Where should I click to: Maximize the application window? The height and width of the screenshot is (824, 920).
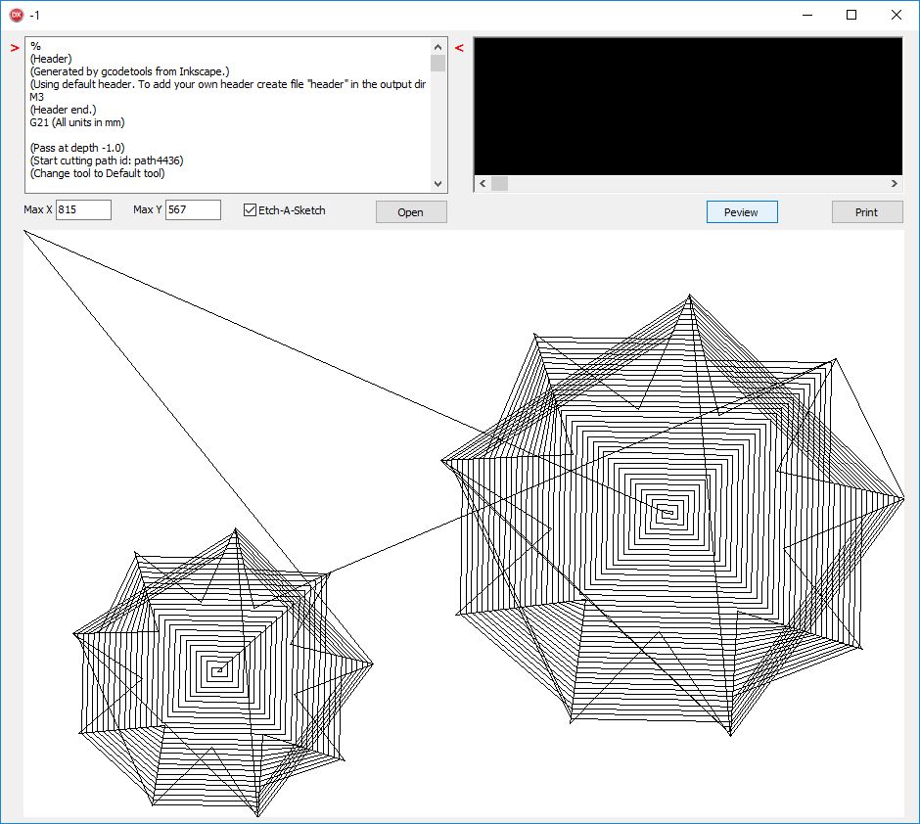pyautogui.click(x=851, y=15)
